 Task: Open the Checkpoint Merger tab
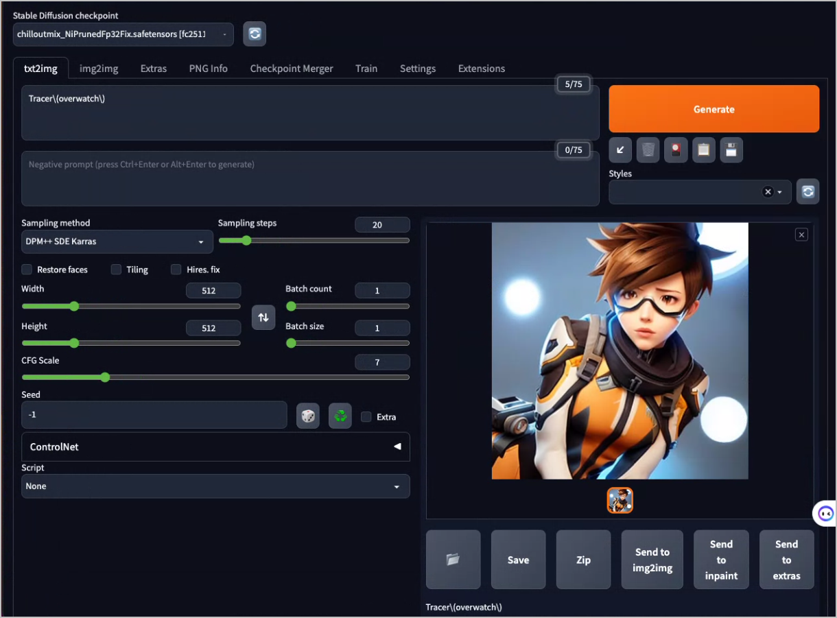[292, 69]
